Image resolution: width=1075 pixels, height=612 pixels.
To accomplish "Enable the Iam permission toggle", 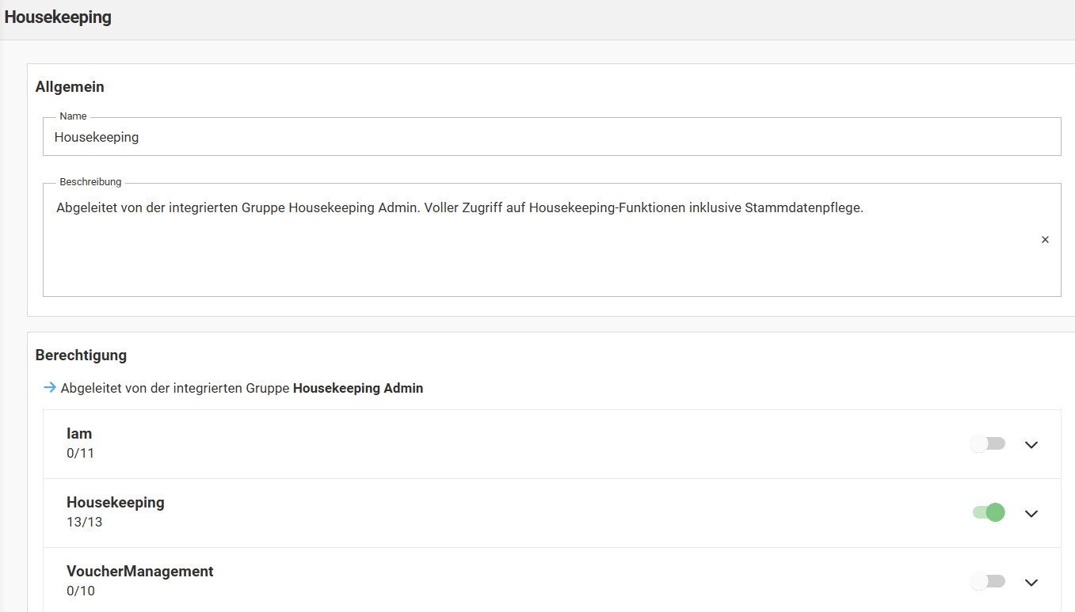I will pos(987,444).
